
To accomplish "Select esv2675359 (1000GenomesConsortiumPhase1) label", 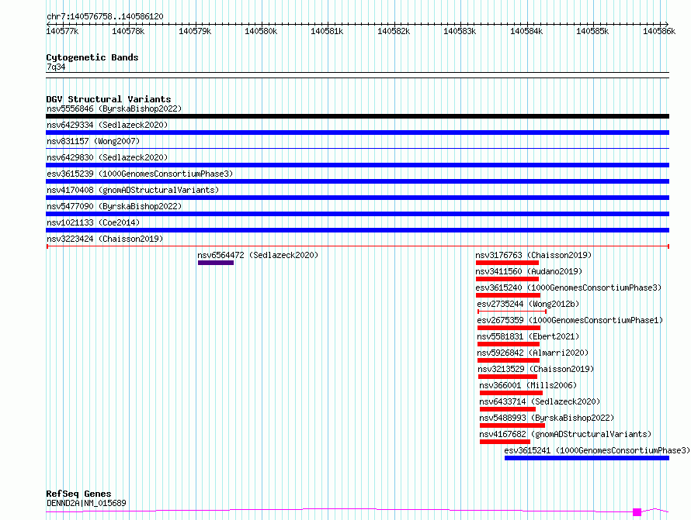I will 570,320.
